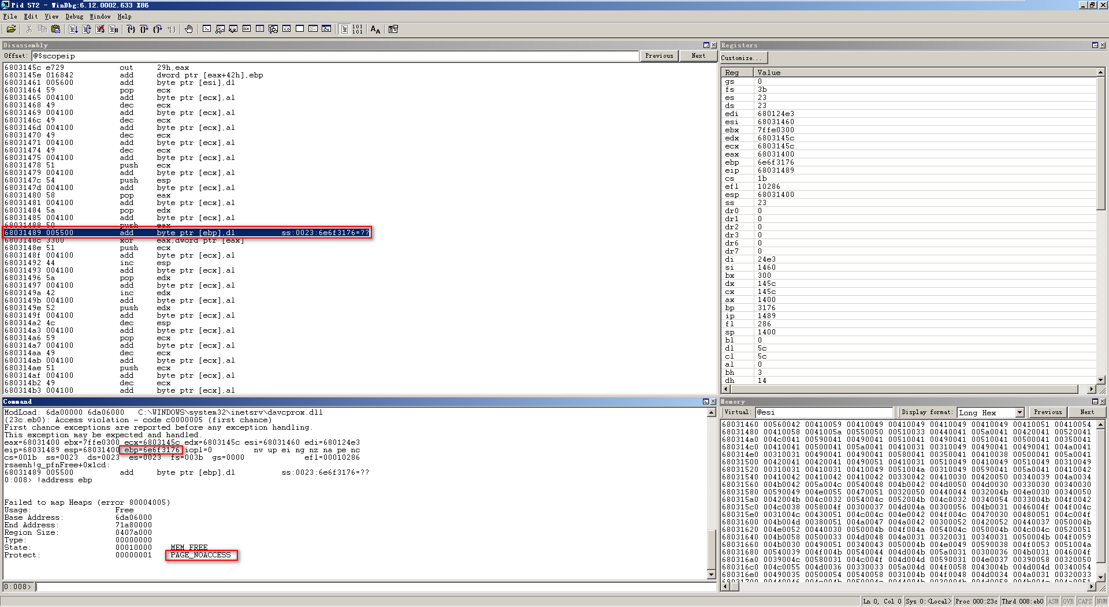Viewport: 1109px width, 607px height.
Task: Open the Processes and Threads icon
Action: [x=313, y=29]
